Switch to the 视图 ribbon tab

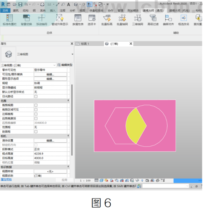82,10
